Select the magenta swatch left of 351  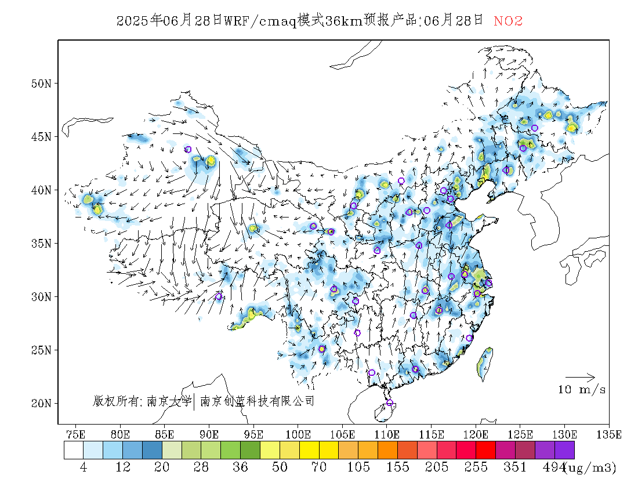click(506, 450)
